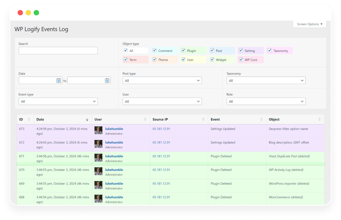Click lukehumble's avatar in row 673

(x=98, y=130)
